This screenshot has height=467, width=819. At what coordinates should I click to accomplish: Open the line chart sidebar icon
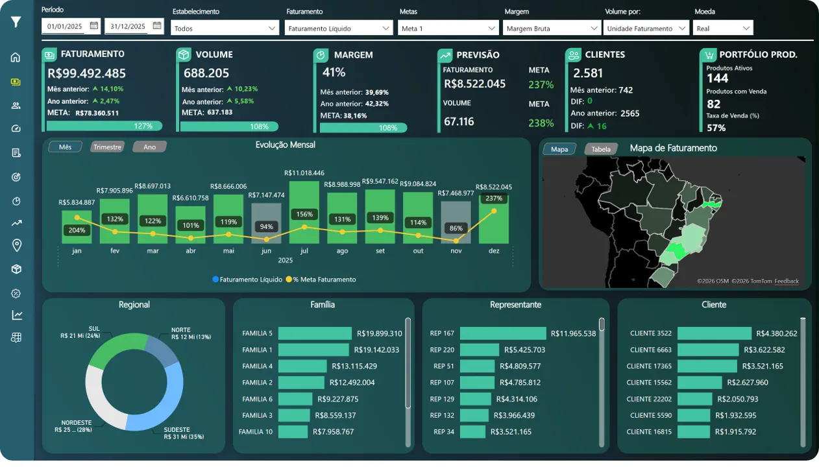pyautogui.click(x=16, y=315)
